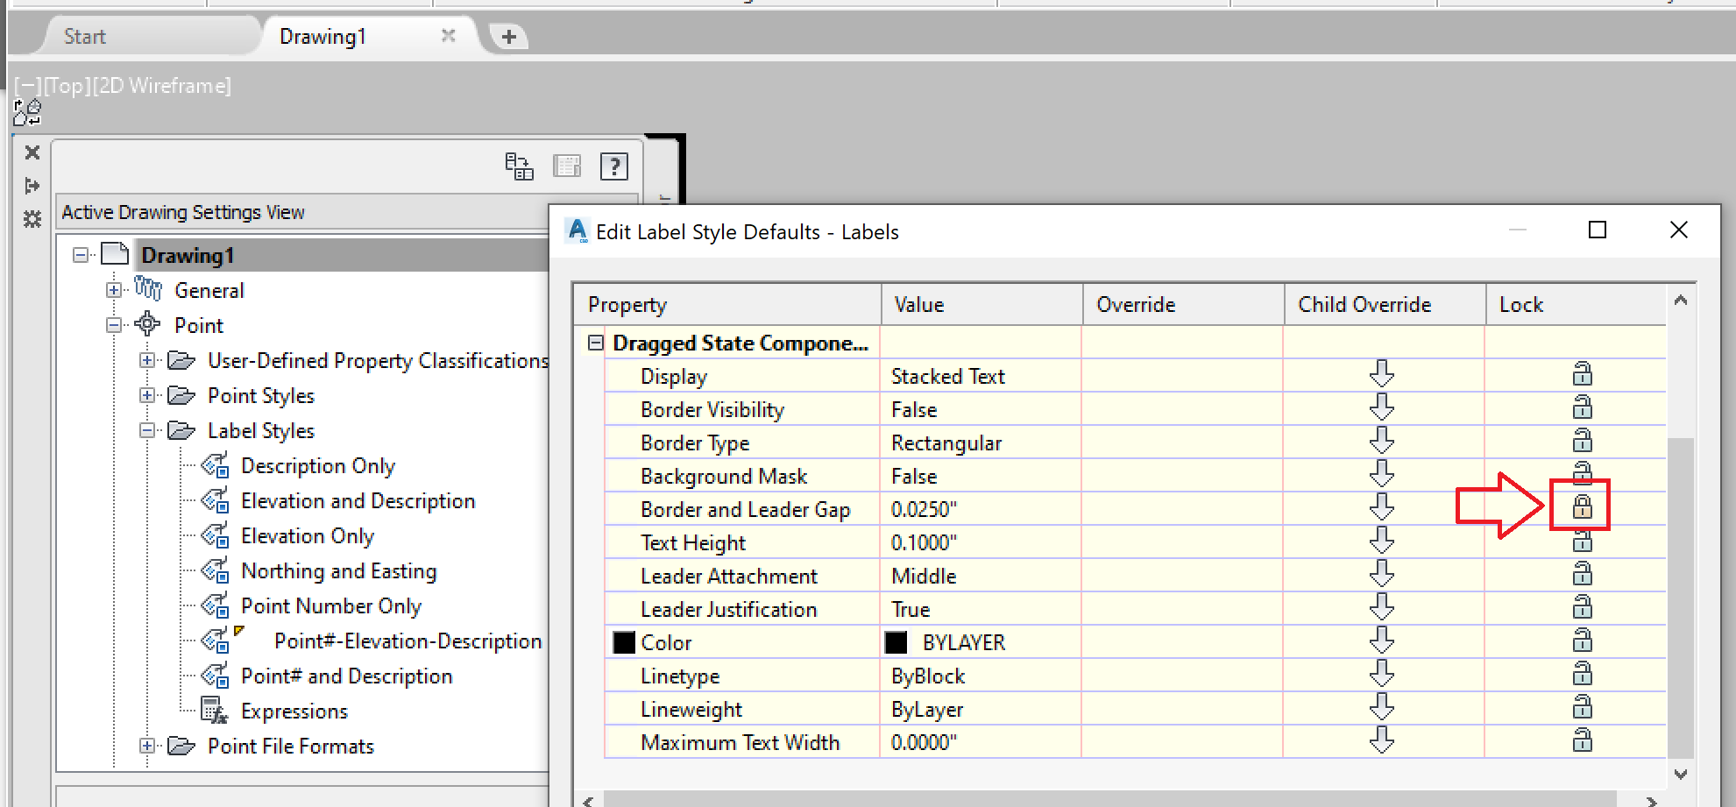The image size is (1736, 807).
Task: Click the Expressions icon in tree
Action: (x=215, y=711)
